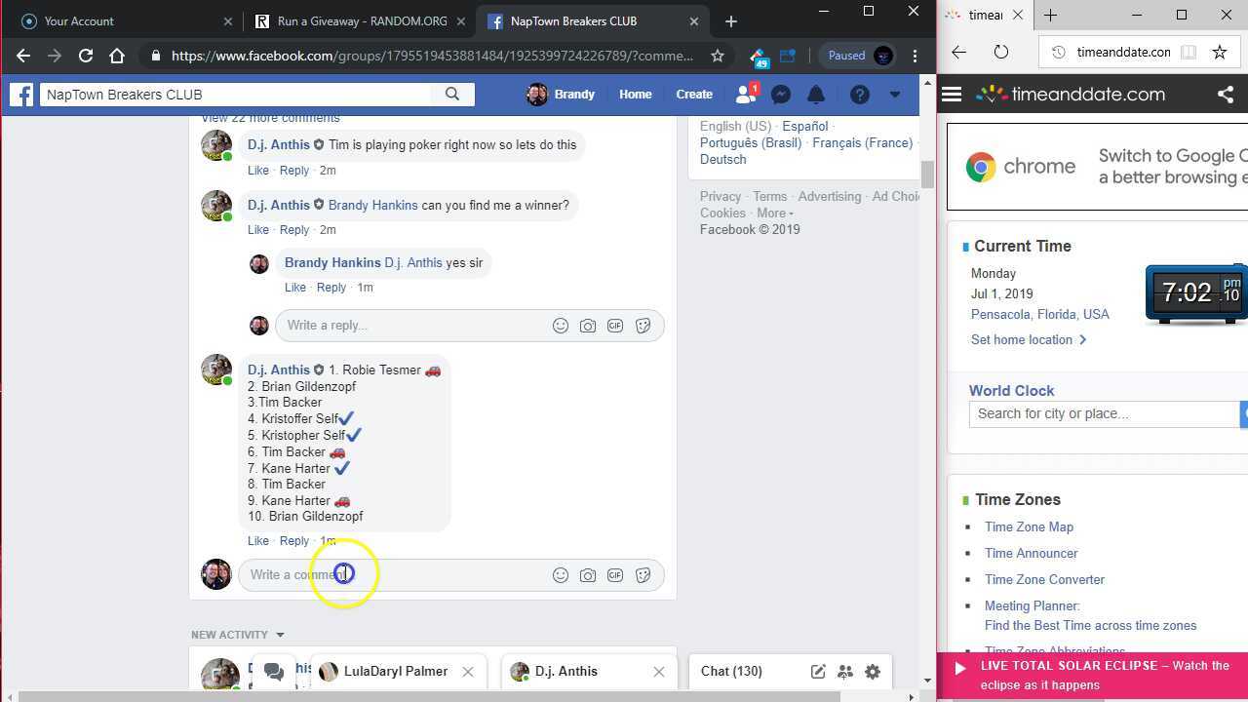Click the friend requests icon
The height and width of the screenshot is (702, 1248).
tap(746, 95)
